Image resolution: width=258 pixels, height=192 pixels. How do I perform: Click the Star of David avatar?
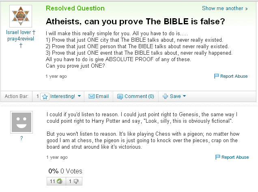tap(21, 16)
